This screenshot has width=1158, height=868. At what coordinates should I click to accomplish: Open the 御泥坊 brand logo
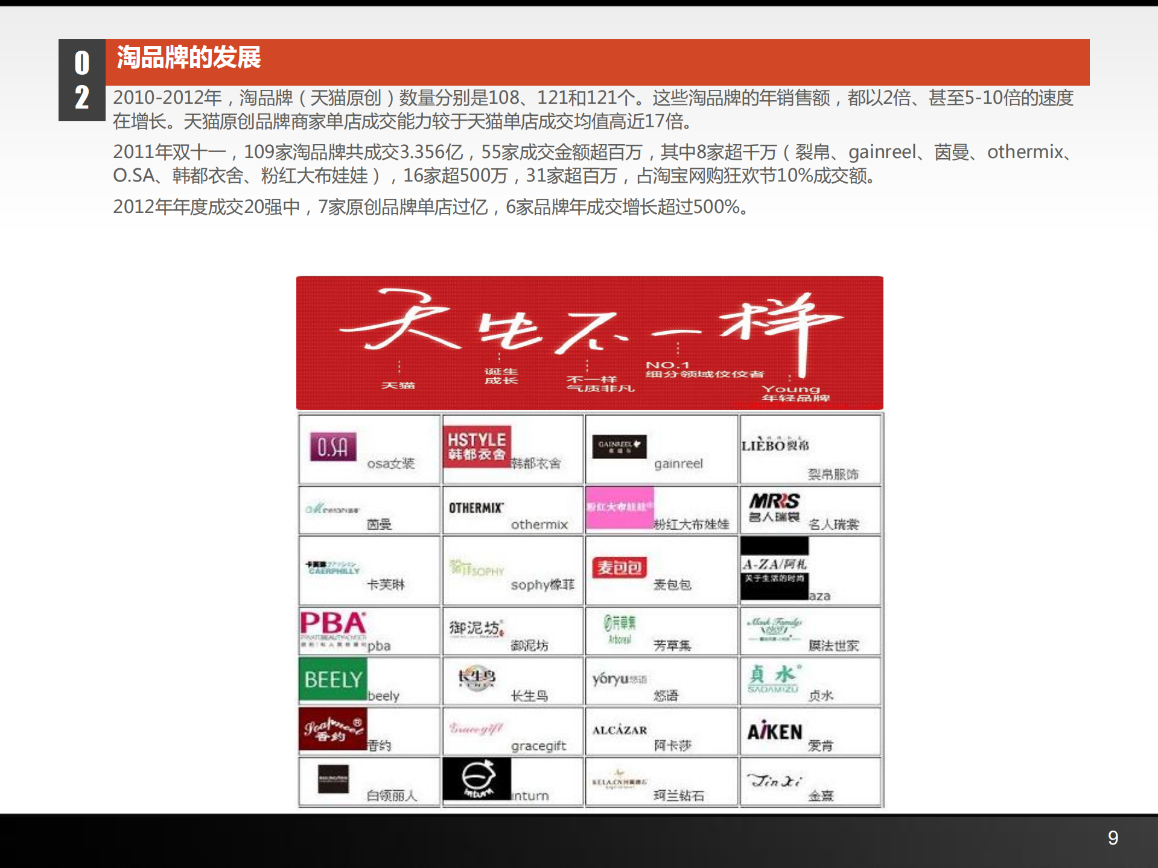click(x=476, y=628)
